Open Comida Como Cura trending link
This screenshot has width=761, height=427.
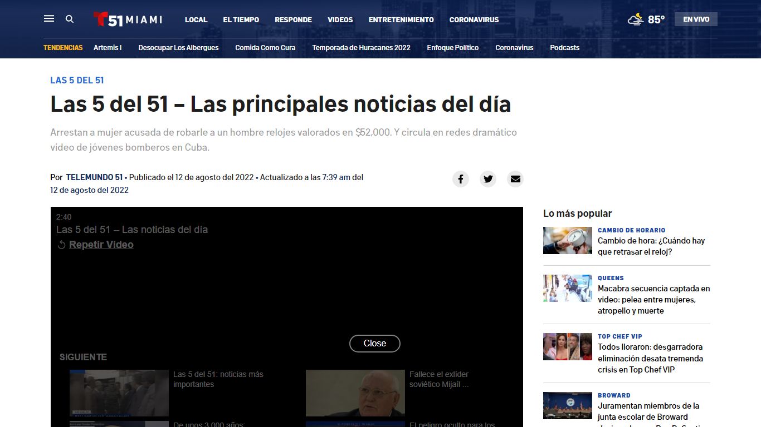(x=265, y=48)
